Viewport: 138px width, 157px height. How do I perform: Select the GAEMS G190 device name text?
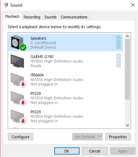(x=42, y=57)
